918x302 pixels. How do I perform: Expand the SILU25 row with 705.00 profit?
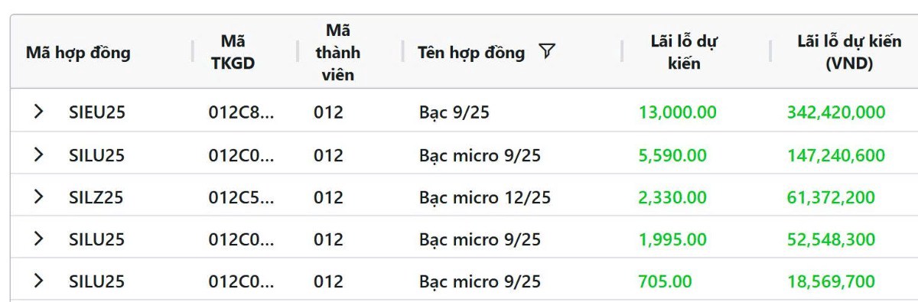point(38,281)
